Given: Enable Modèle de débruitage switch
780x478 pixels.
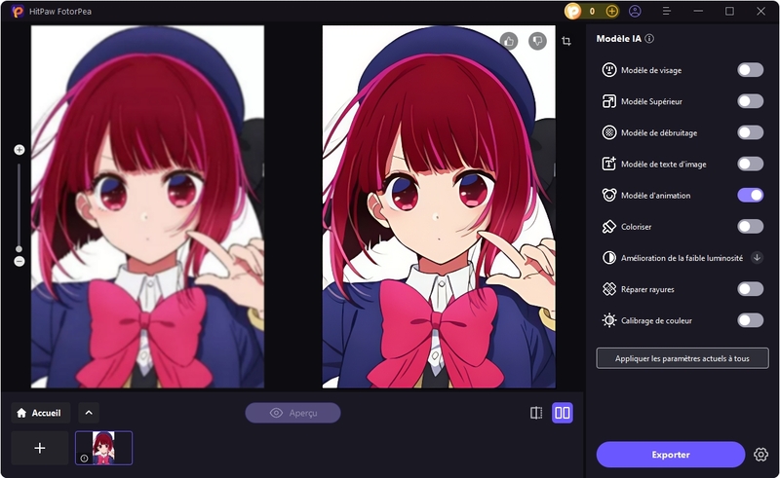Looking at the screenshot, I should point(750,132).
